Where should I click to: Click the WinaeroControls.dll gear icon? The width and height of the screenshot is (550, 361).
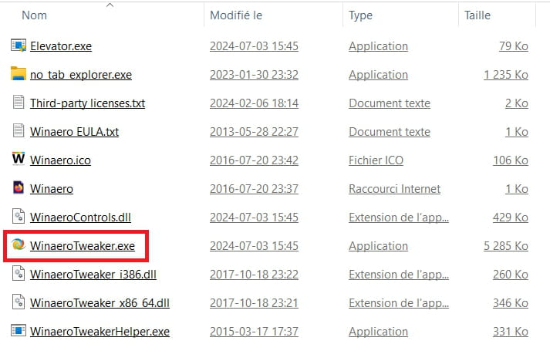coord(19,216)
